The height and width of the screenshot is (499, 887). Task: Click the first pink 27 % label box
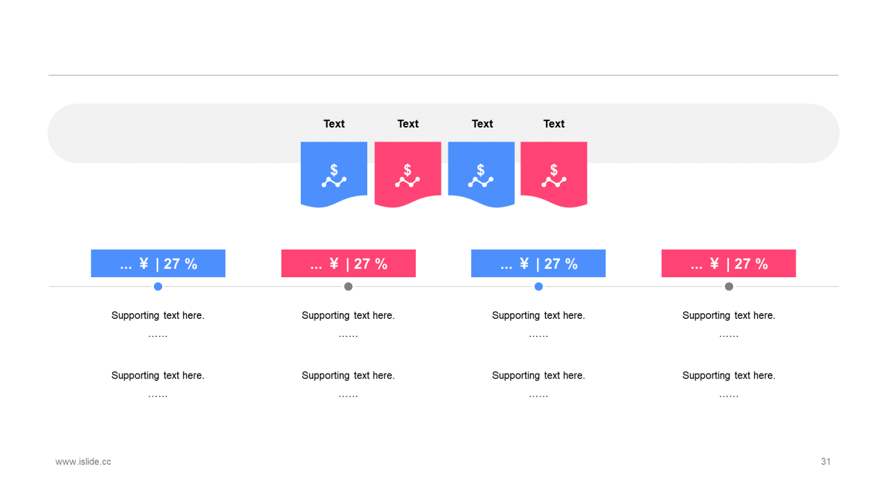coord(349,263)
